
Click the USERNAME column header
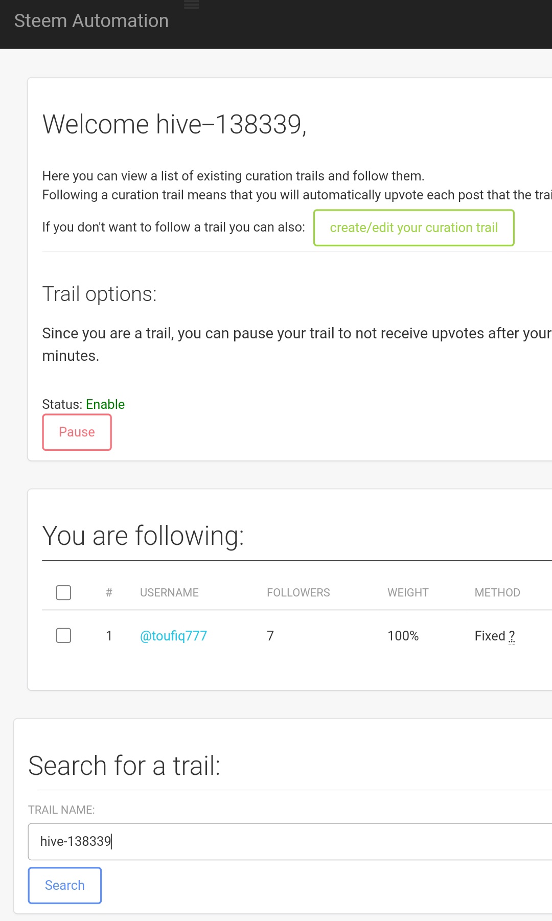click(169, 593)
